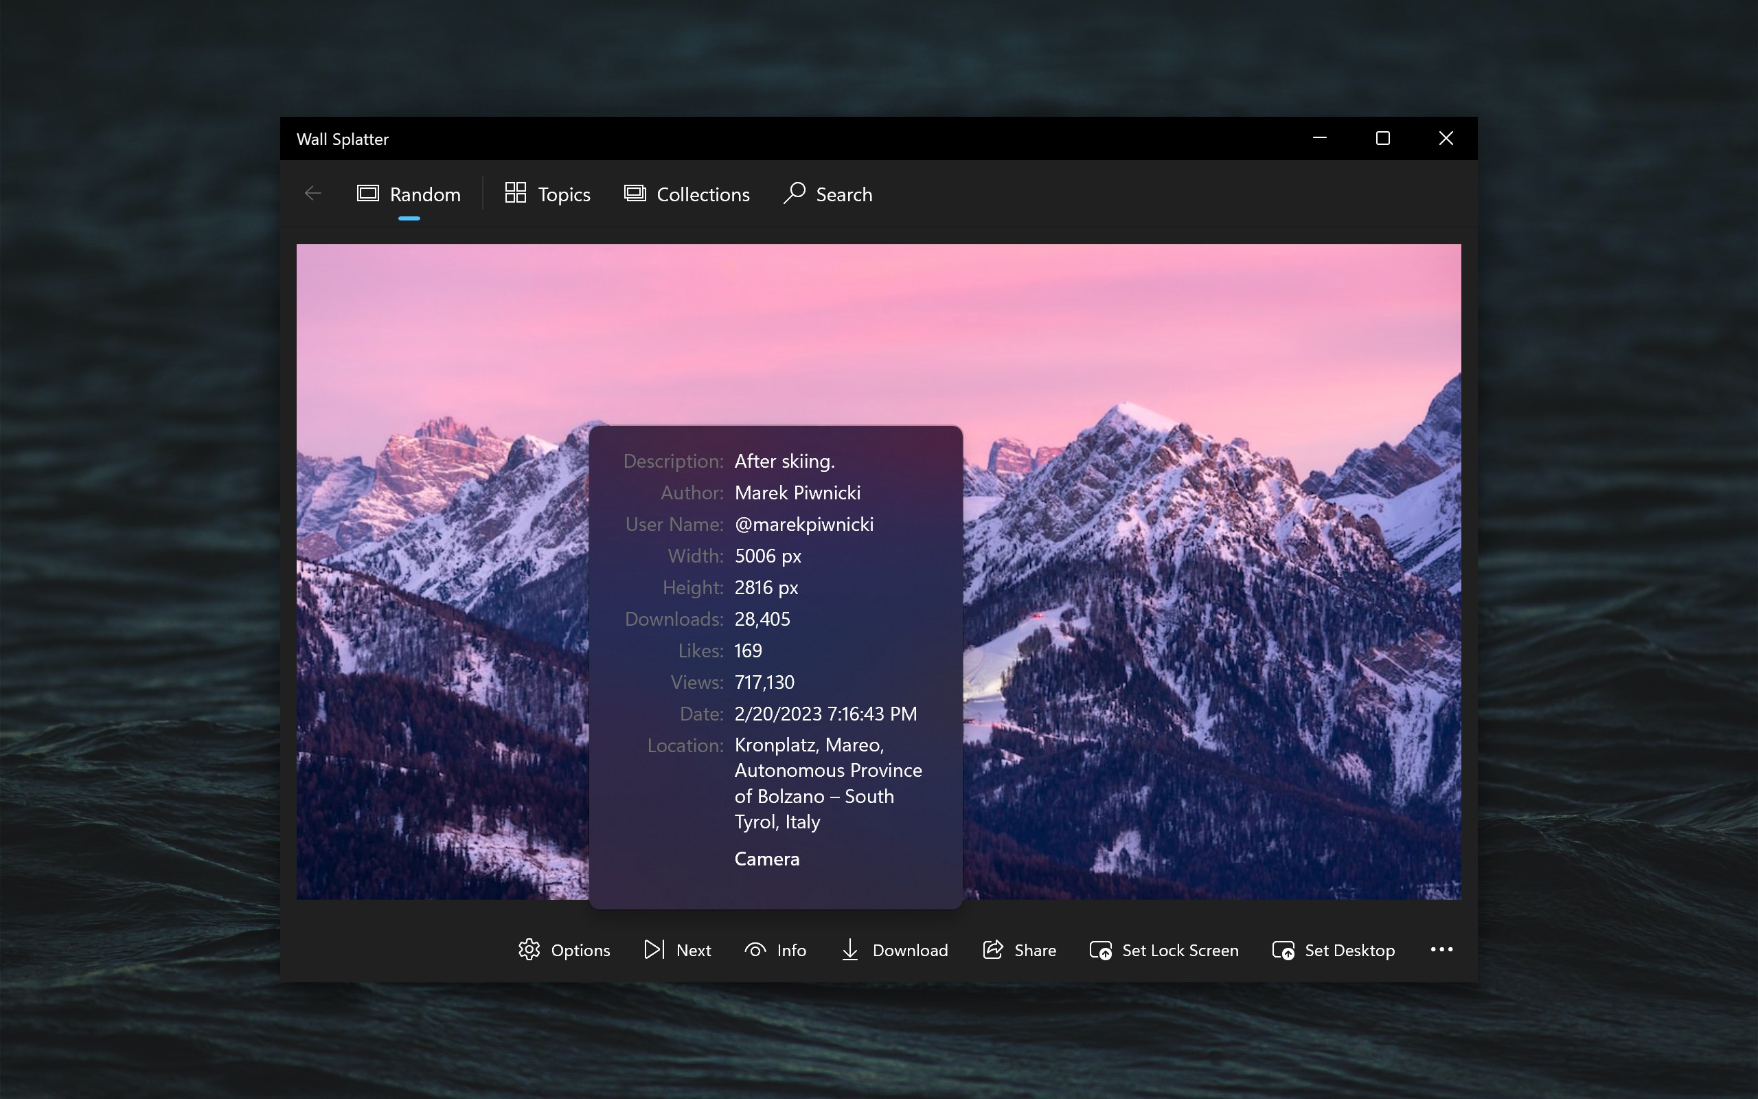Screen dimensions: 1758x1099
Task: Maximize the Wall Splatter window
Action: pos(1382,138)
